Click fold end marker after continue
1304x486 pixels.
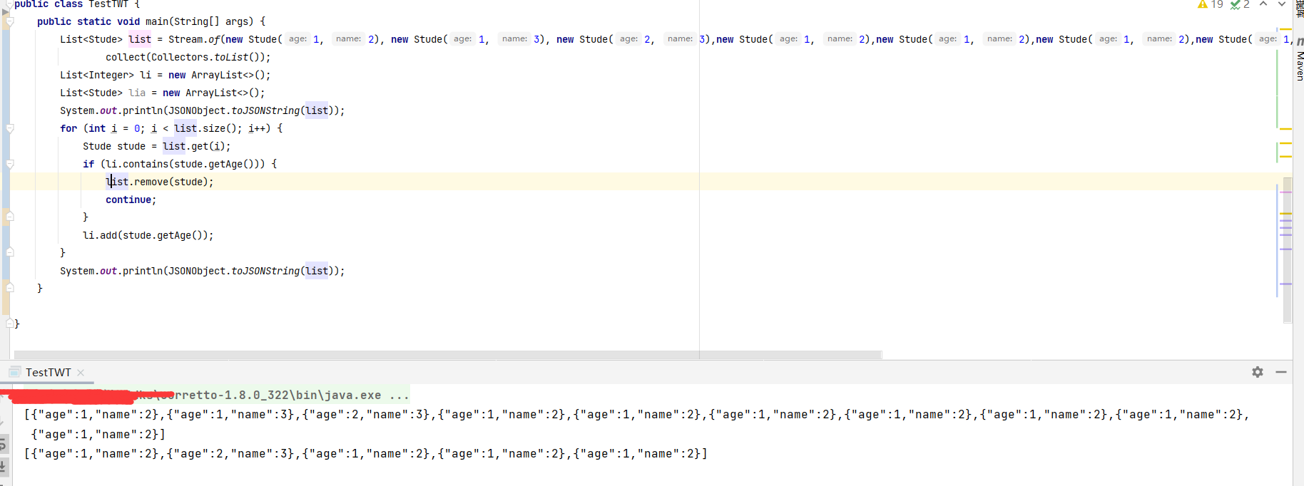(10, 216)
